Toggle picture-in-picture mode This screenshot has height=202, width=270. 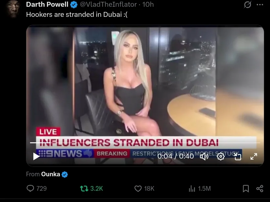pos(238,156)
